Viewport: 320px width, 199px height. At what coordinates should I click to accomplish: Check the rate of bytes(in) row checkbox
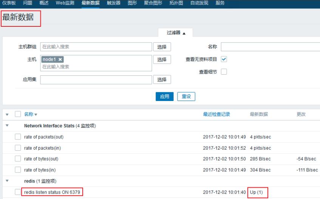pos(18,170)
